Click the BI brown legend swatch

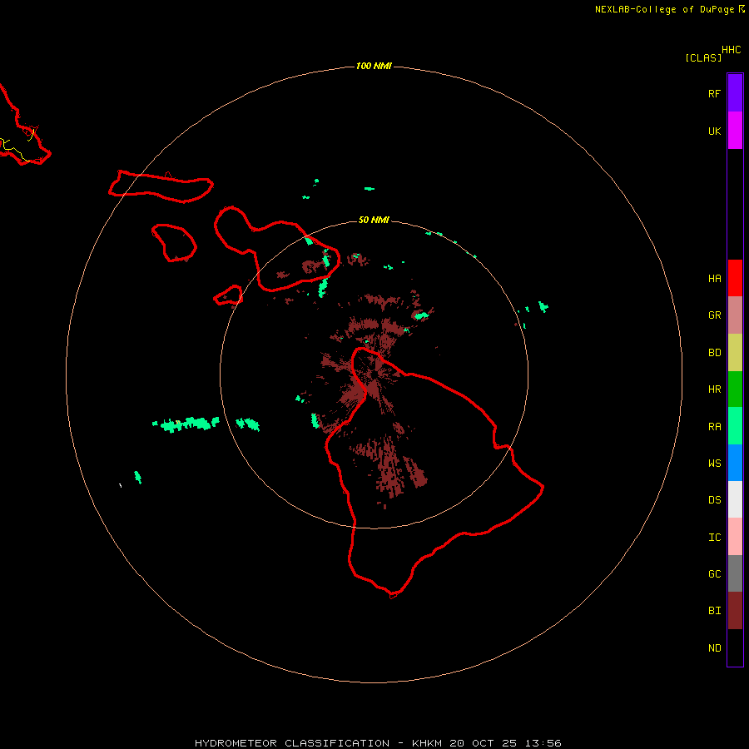735,611
